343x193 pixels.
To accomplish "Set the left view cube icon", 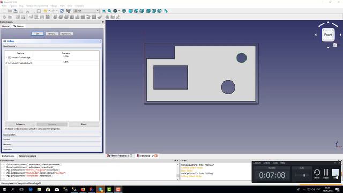I will coord(160,11).
